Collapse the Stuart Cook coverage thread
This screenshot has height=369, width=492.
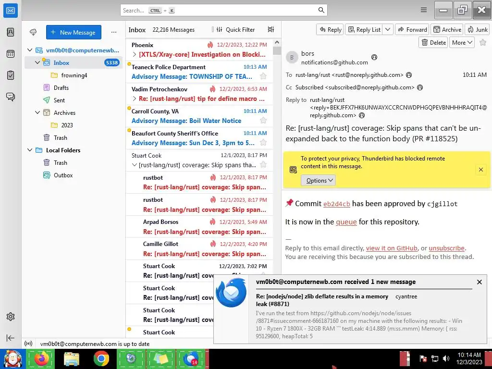click(x=135, y=165)
